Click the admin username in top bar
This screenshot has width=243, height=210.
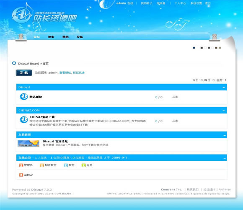point(121,3)
